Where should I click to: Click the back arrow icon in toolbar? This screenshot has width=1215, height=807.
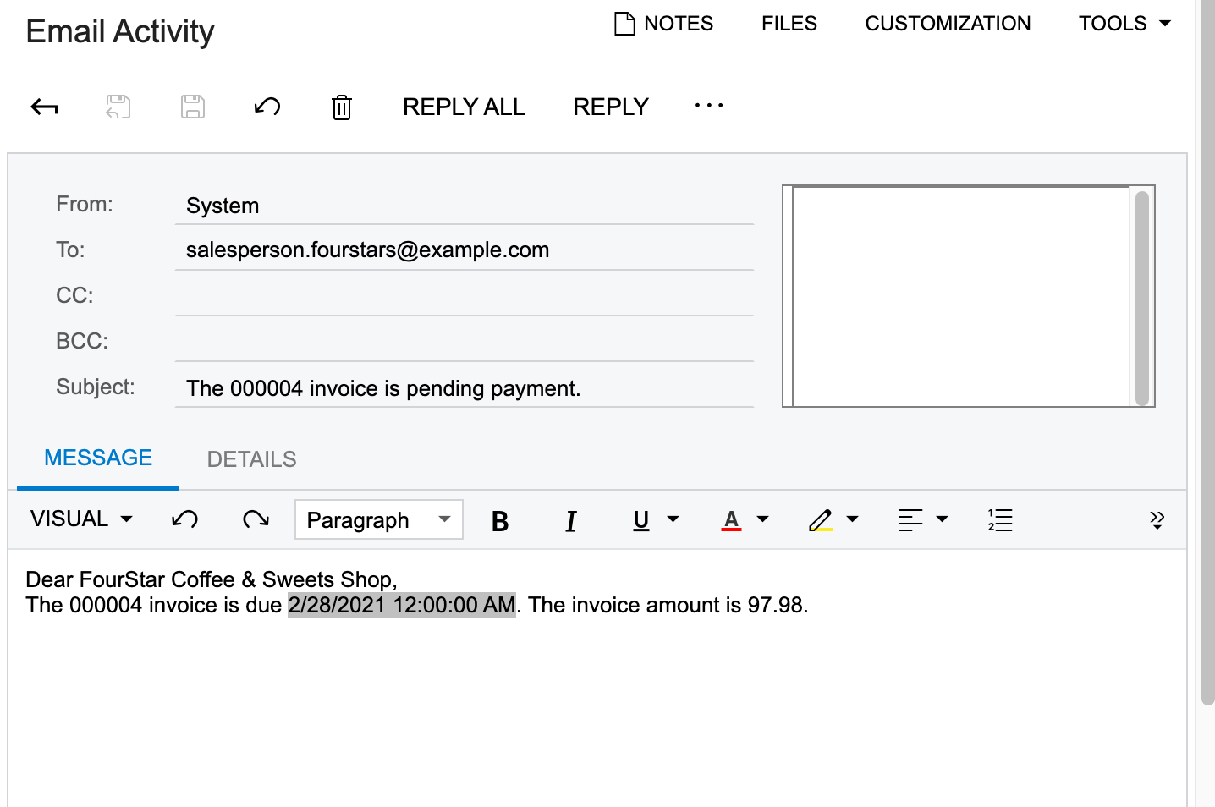[x=44, y=107]
